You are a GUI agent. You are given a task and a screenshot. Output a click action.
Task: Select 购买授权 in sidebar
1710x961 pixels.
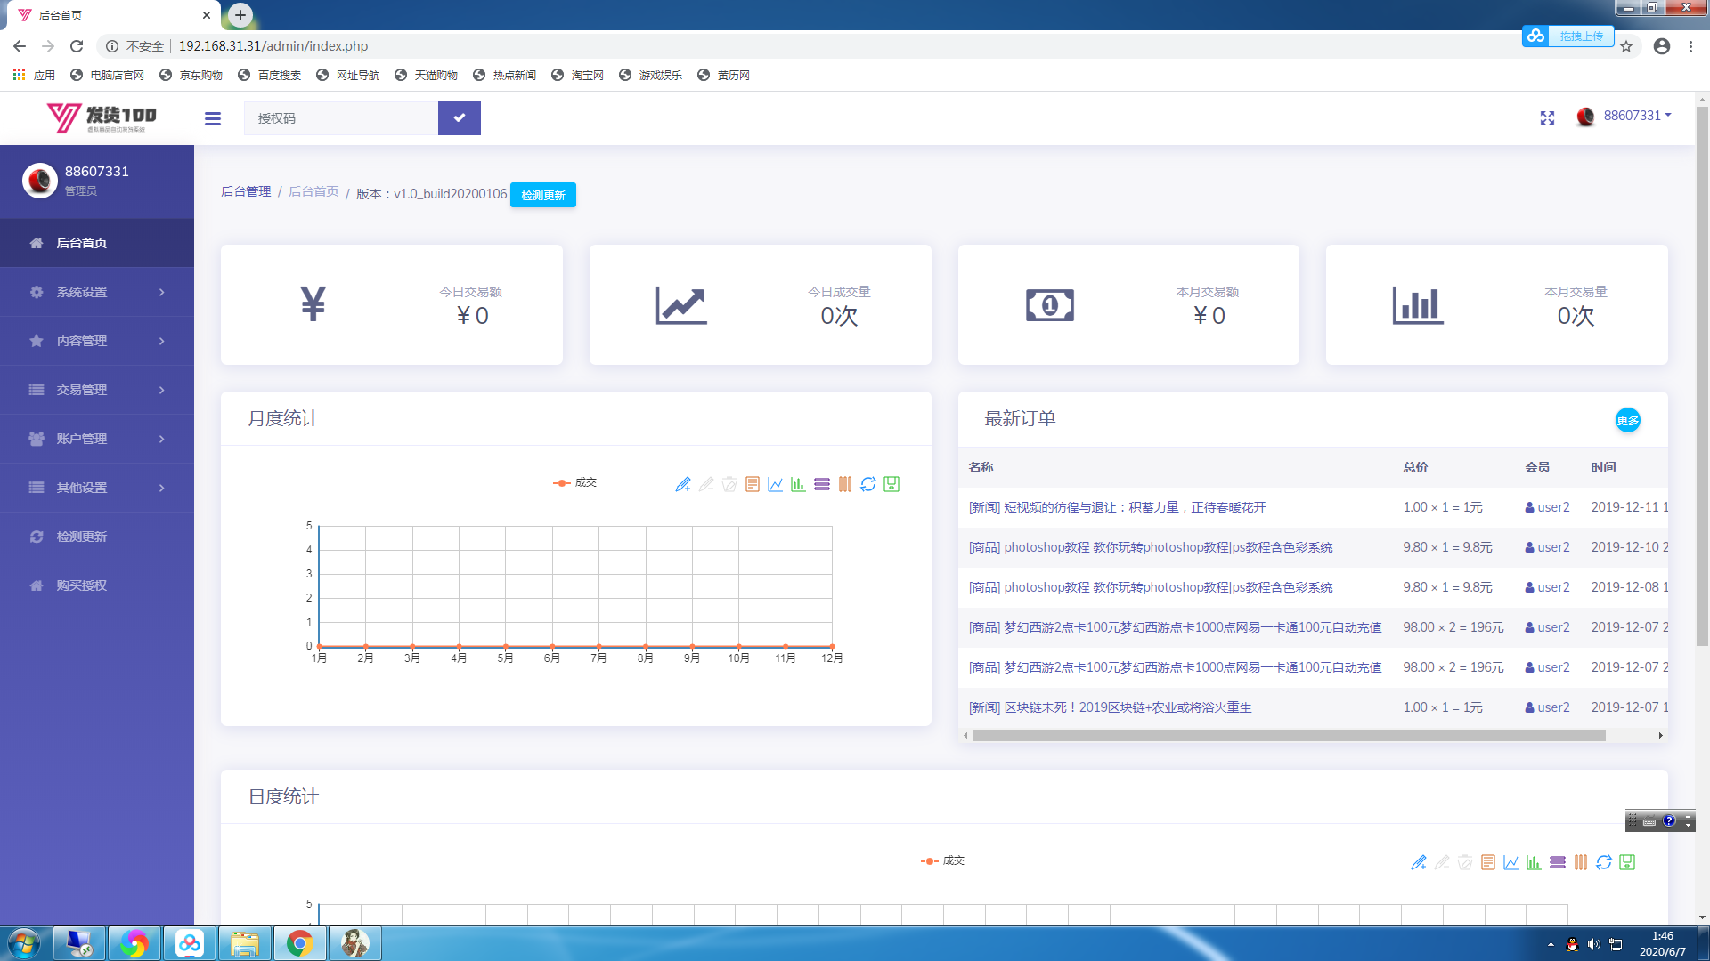pyautogui.click(x=97, y=585)
